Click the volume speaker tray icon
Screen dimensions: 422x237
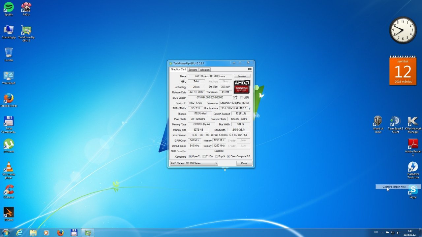pos(398,233)
